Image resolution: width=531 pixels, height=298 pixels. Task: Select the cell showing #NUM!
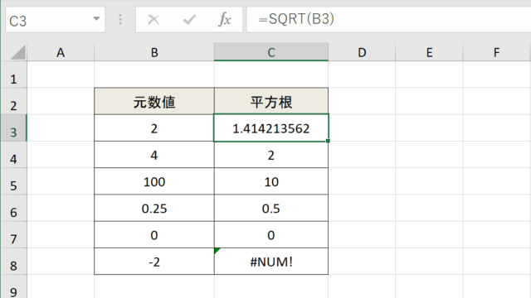click(271, 262)
